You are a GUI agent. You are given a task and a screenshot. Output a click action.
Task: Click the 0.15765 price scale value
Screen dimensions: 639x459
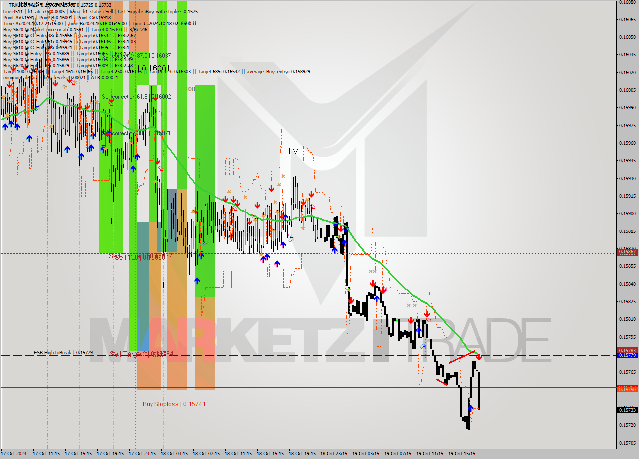(627, 372)
